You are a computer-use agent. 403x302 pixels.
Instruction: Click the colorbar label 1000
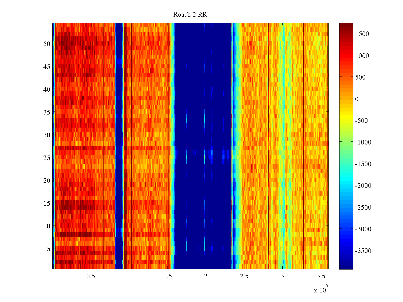[x=362, y=56]
